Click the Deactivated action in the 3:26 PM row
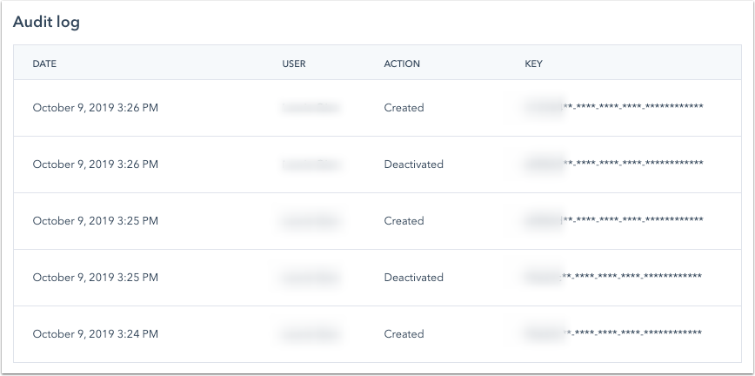Viewport: 755px width, 376px height. (x=413, y=164)
